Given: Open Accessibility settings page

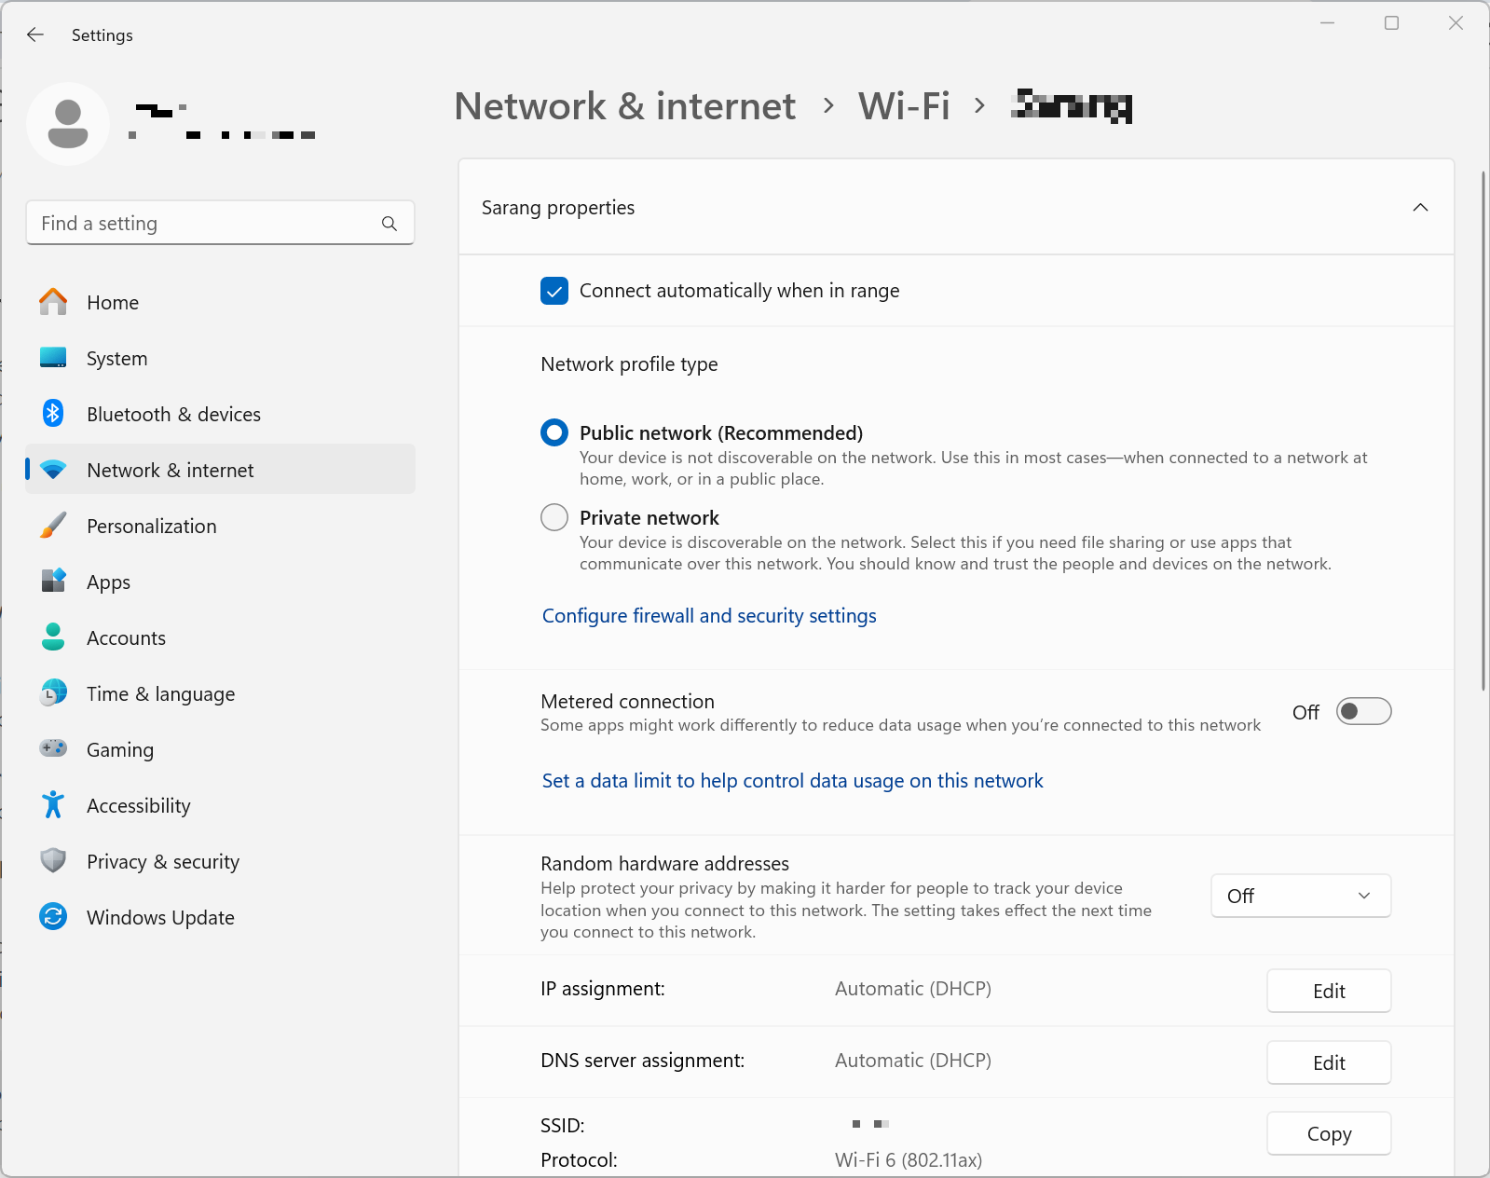Looking at the screenshot, I should pos(220,805).
